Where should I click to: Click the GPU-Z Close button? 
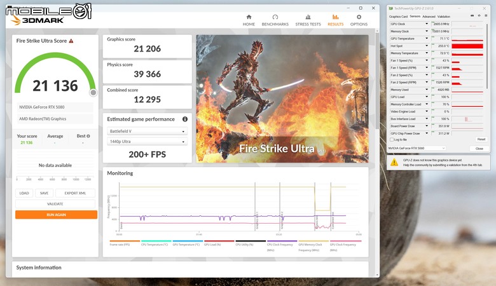(x=479, y=149)
